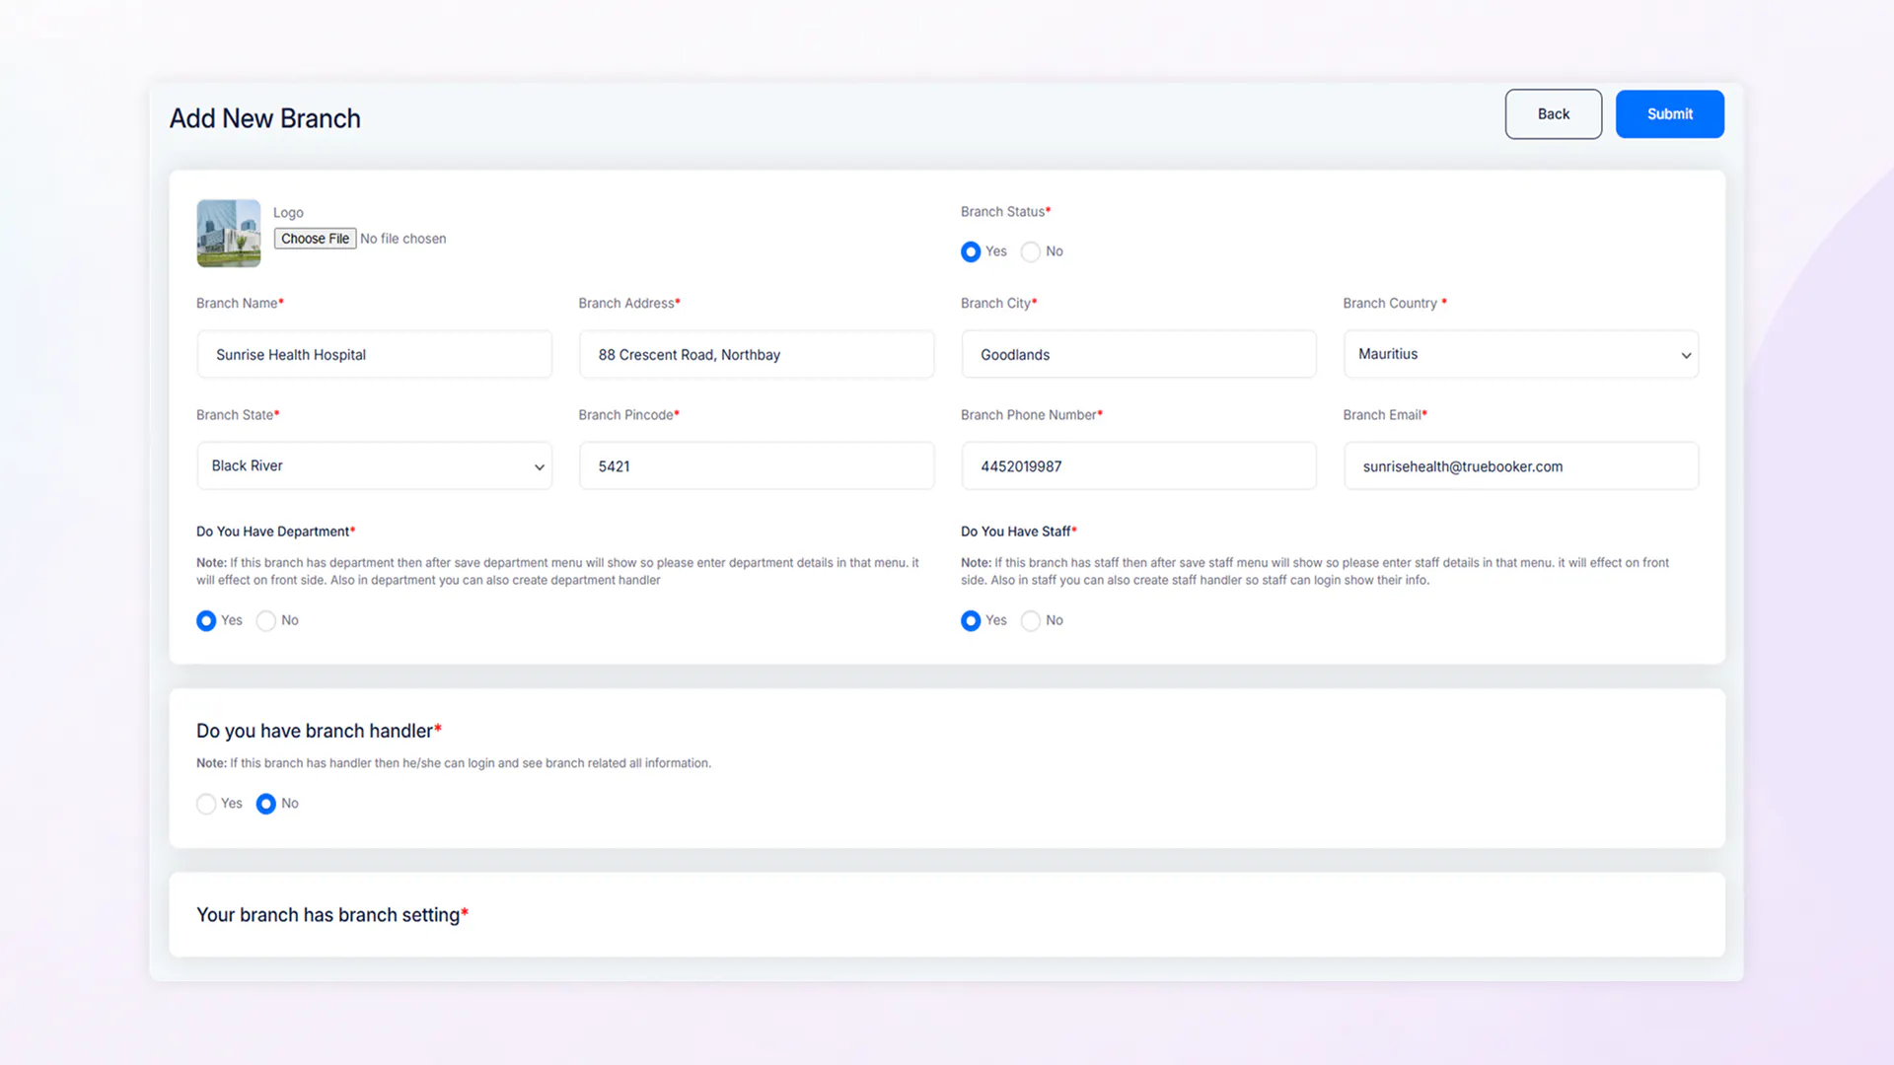Viewport: 1894px width, 1065px height.
Task: Select Yes for Do You Have Department
Action: pos(206,620)
